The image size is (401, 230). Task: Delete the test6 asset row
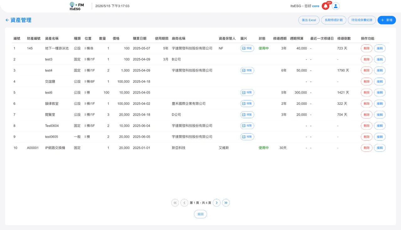coord(367,92)
